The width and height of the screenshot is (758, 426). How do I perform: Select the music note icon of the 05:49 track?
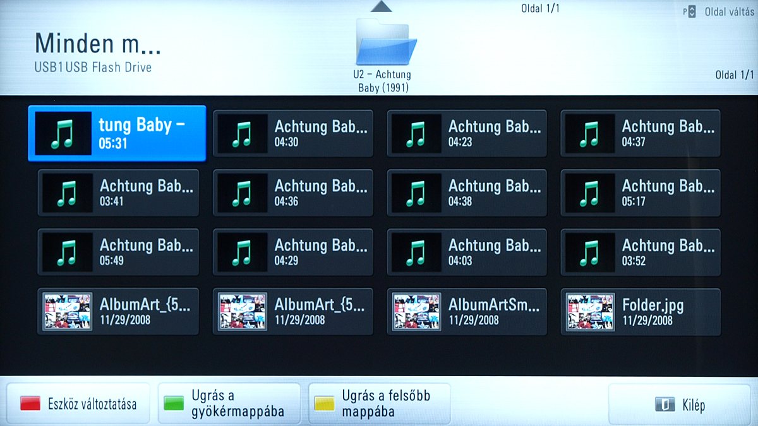[x=66, y=252]
